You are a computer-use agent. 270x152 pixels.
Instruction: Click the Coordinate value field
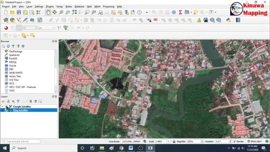tap(131, 141)
